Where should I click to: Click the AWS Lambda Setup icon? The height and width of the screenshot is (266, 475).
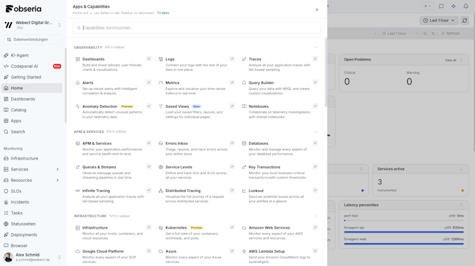(244, 251)
